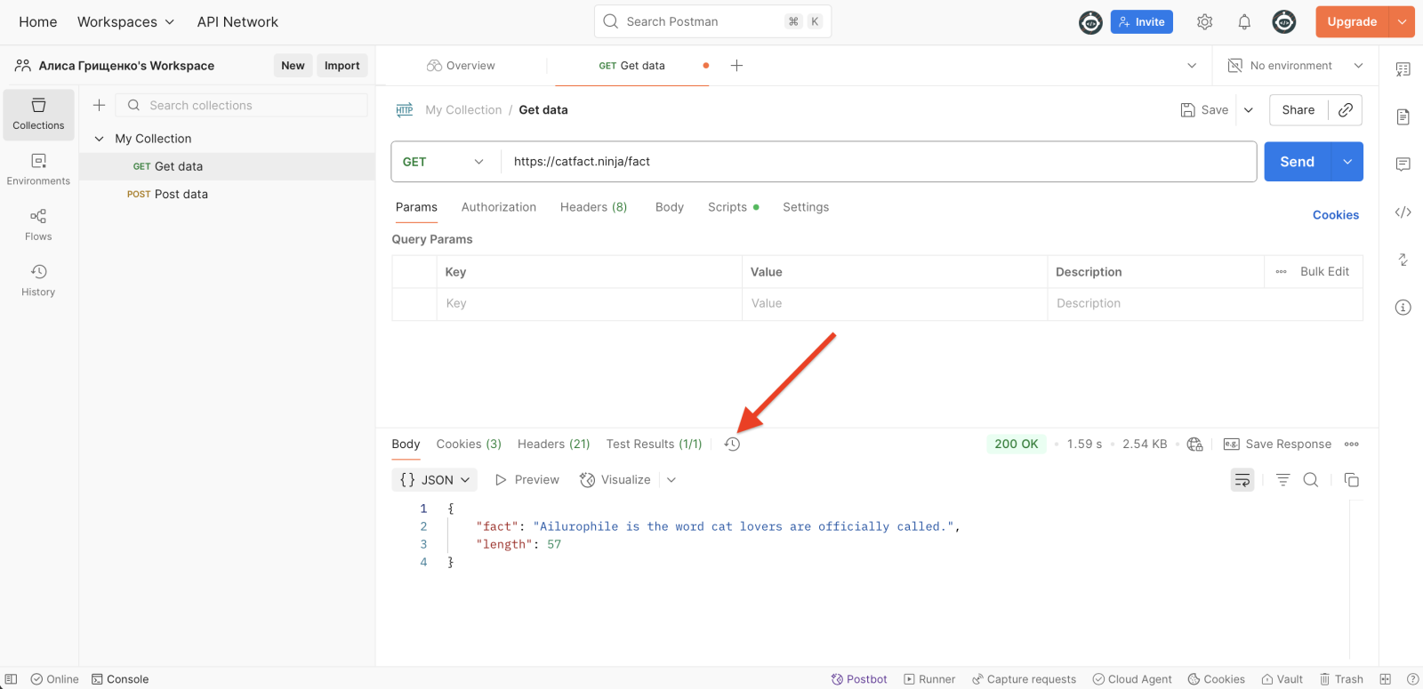Viewport: 1423px width, 689px height.
Task: Click the Send button
Action: (1298, 162)
